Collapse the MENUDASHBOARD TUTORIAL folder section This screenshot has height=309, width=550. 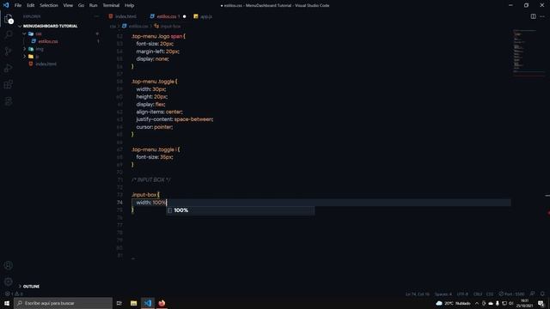(48, 26)
